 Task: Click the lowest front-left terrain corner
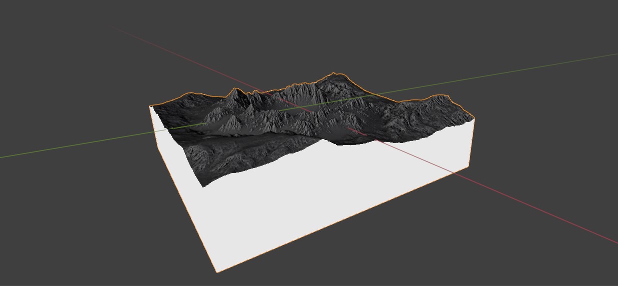[x=202, y=186]
